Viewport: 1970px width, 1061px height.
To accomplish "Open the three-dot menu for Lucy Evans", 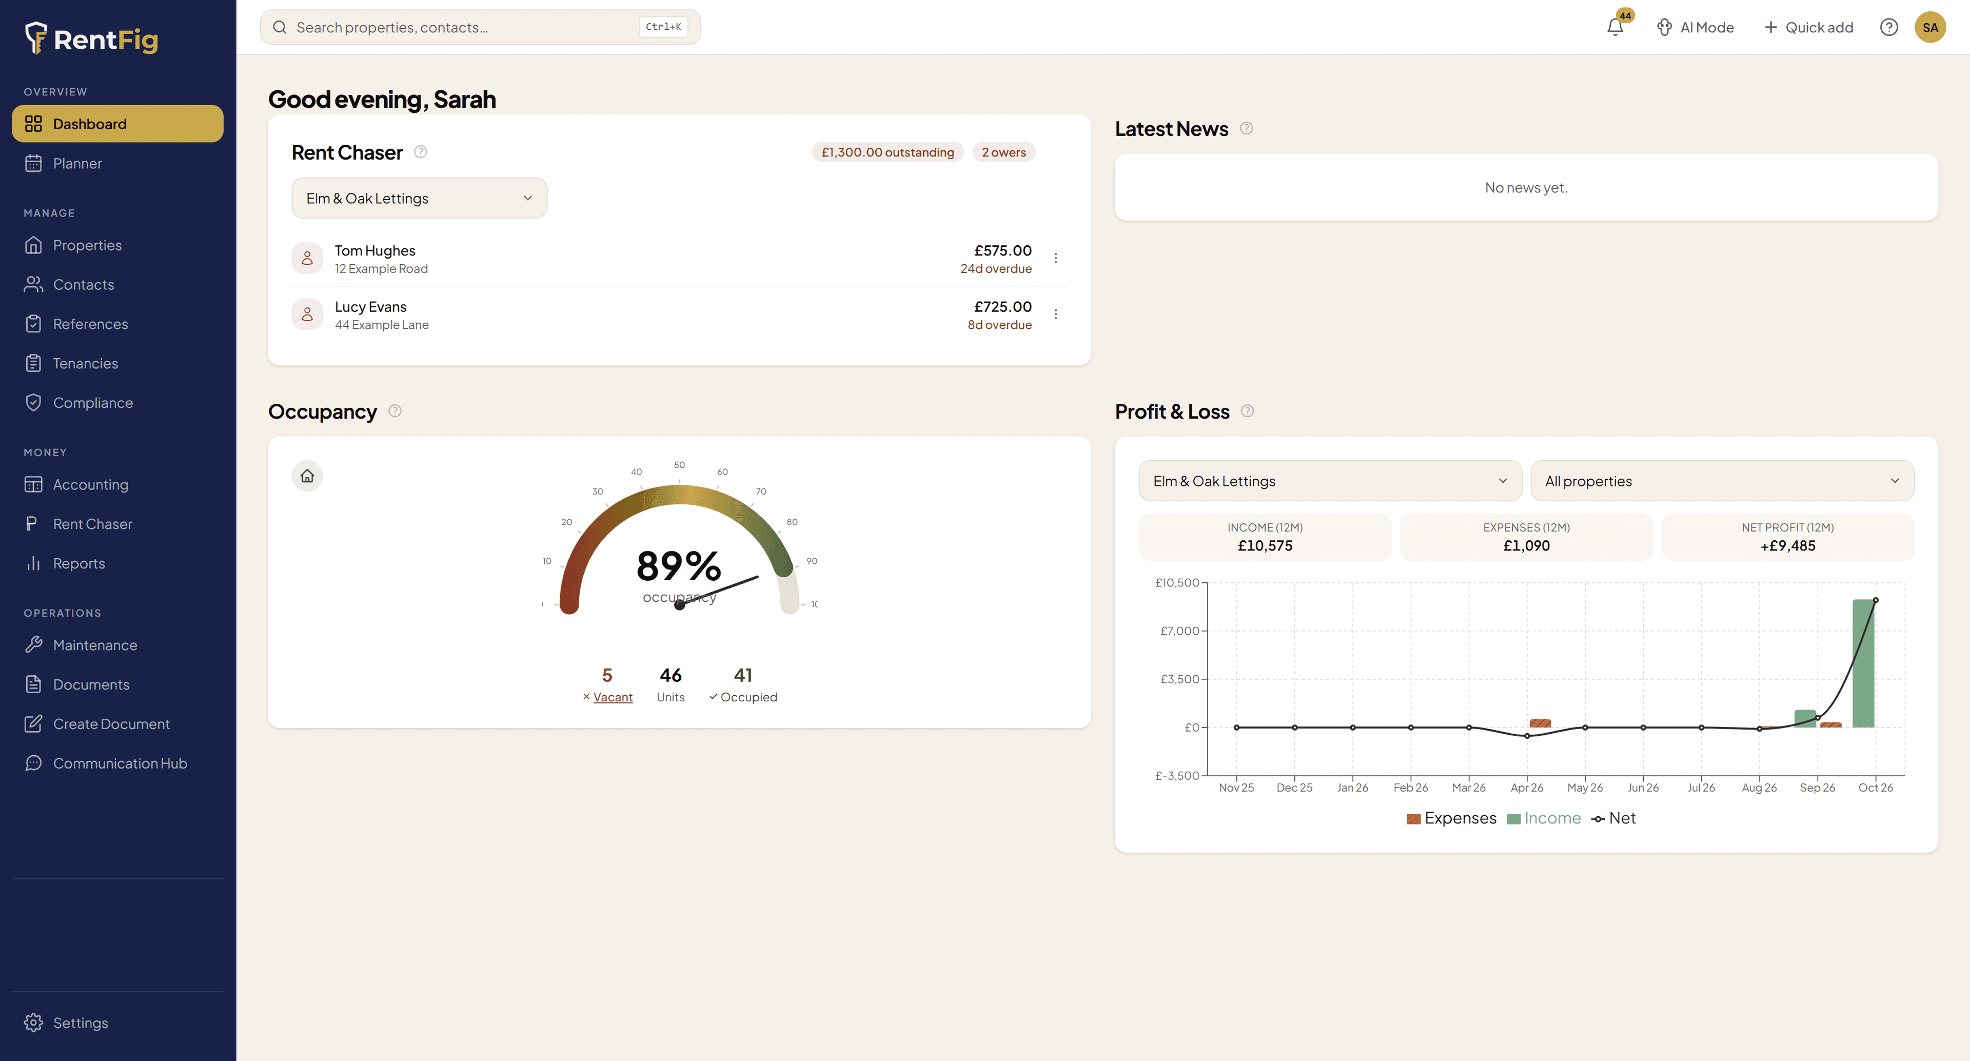I will [1056, 315].
